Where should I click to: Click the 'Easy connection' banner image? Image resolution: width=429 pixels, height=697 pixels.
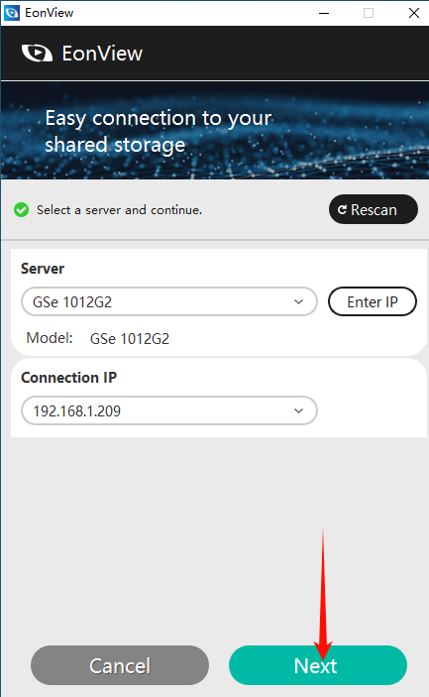pos(214,130)
